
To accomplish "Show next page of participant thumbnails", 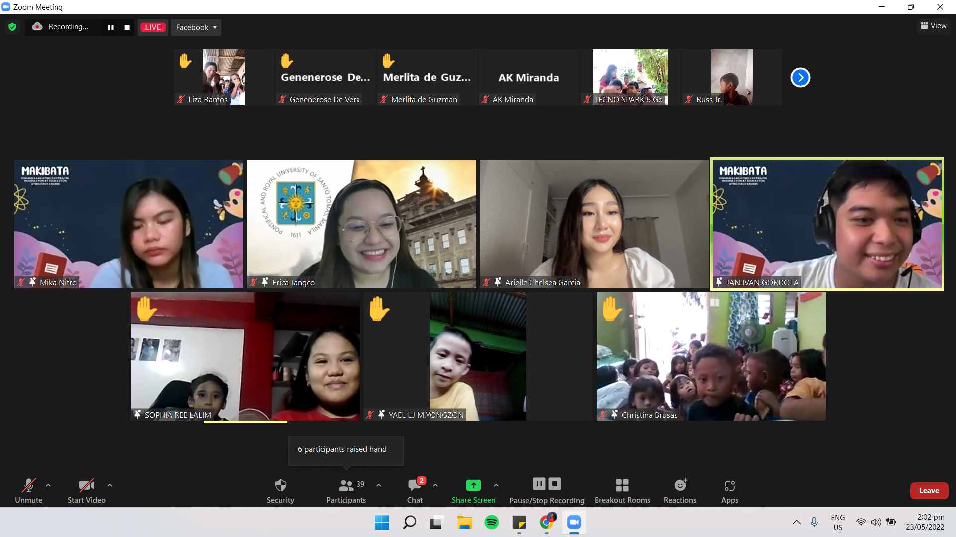I will tap(800, 77).
